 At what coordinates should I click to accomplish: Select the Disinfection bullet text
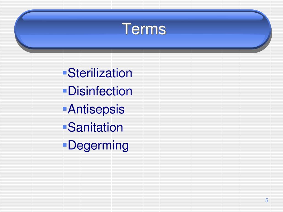[x=100, y=91]
